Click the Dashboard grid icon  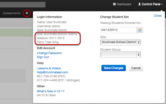pyautogui.click(x=114, y=4)
